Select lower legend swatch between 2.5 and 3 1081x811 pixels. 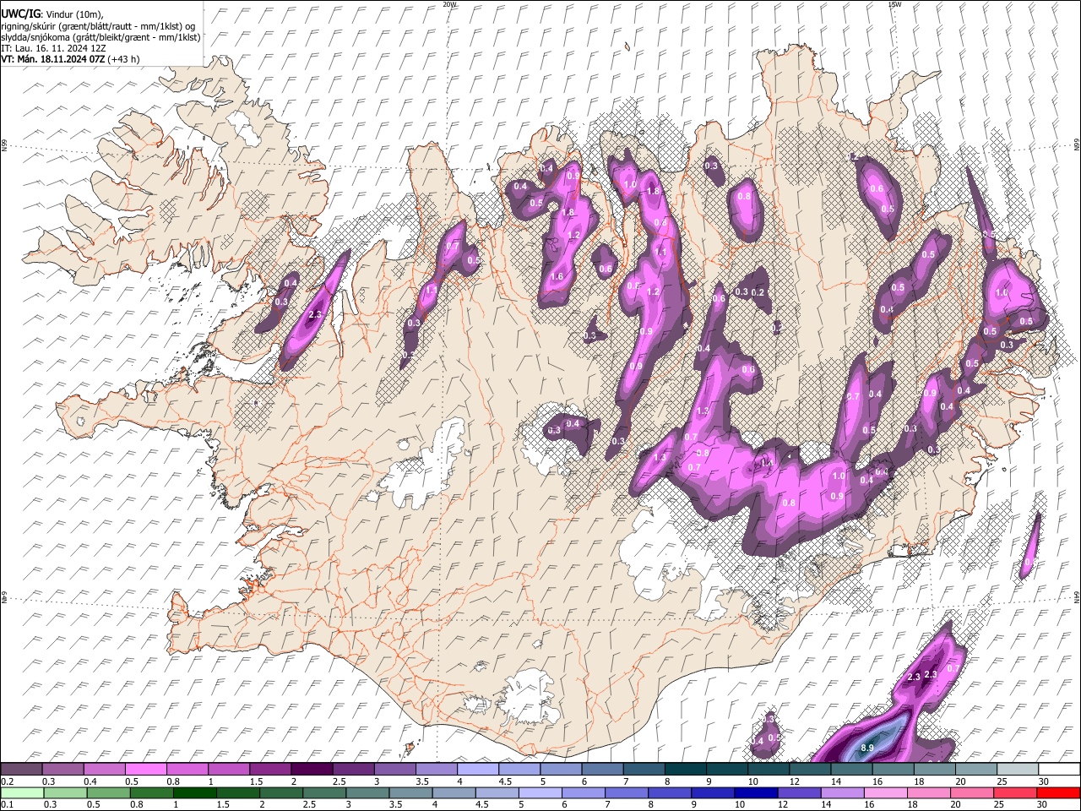(324, 792)
